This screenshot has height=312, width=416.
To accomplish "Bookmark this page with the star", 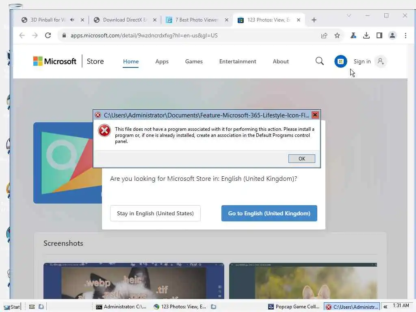I will click(337, 36).
